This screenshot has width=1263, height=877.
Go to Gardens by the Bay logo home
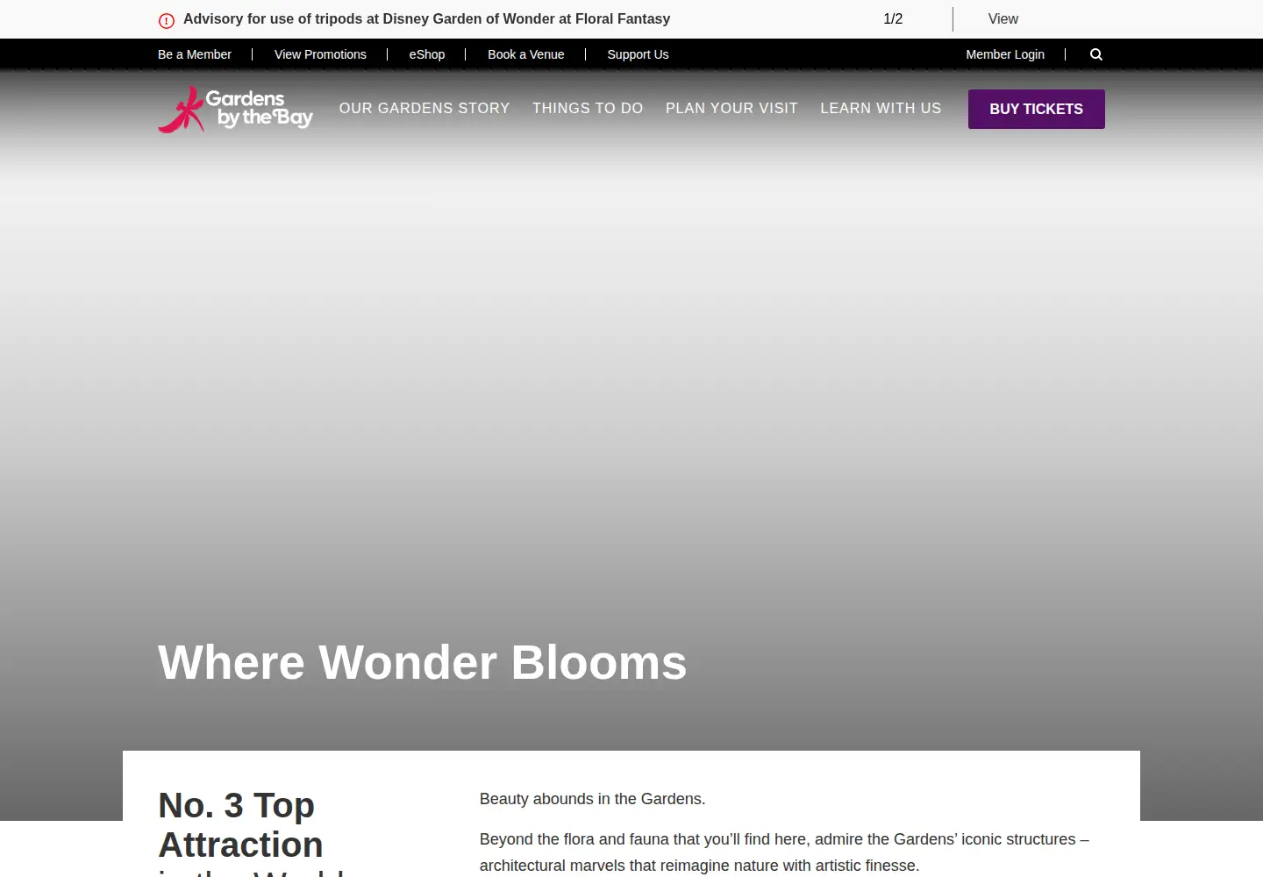[x=235, y=109]
